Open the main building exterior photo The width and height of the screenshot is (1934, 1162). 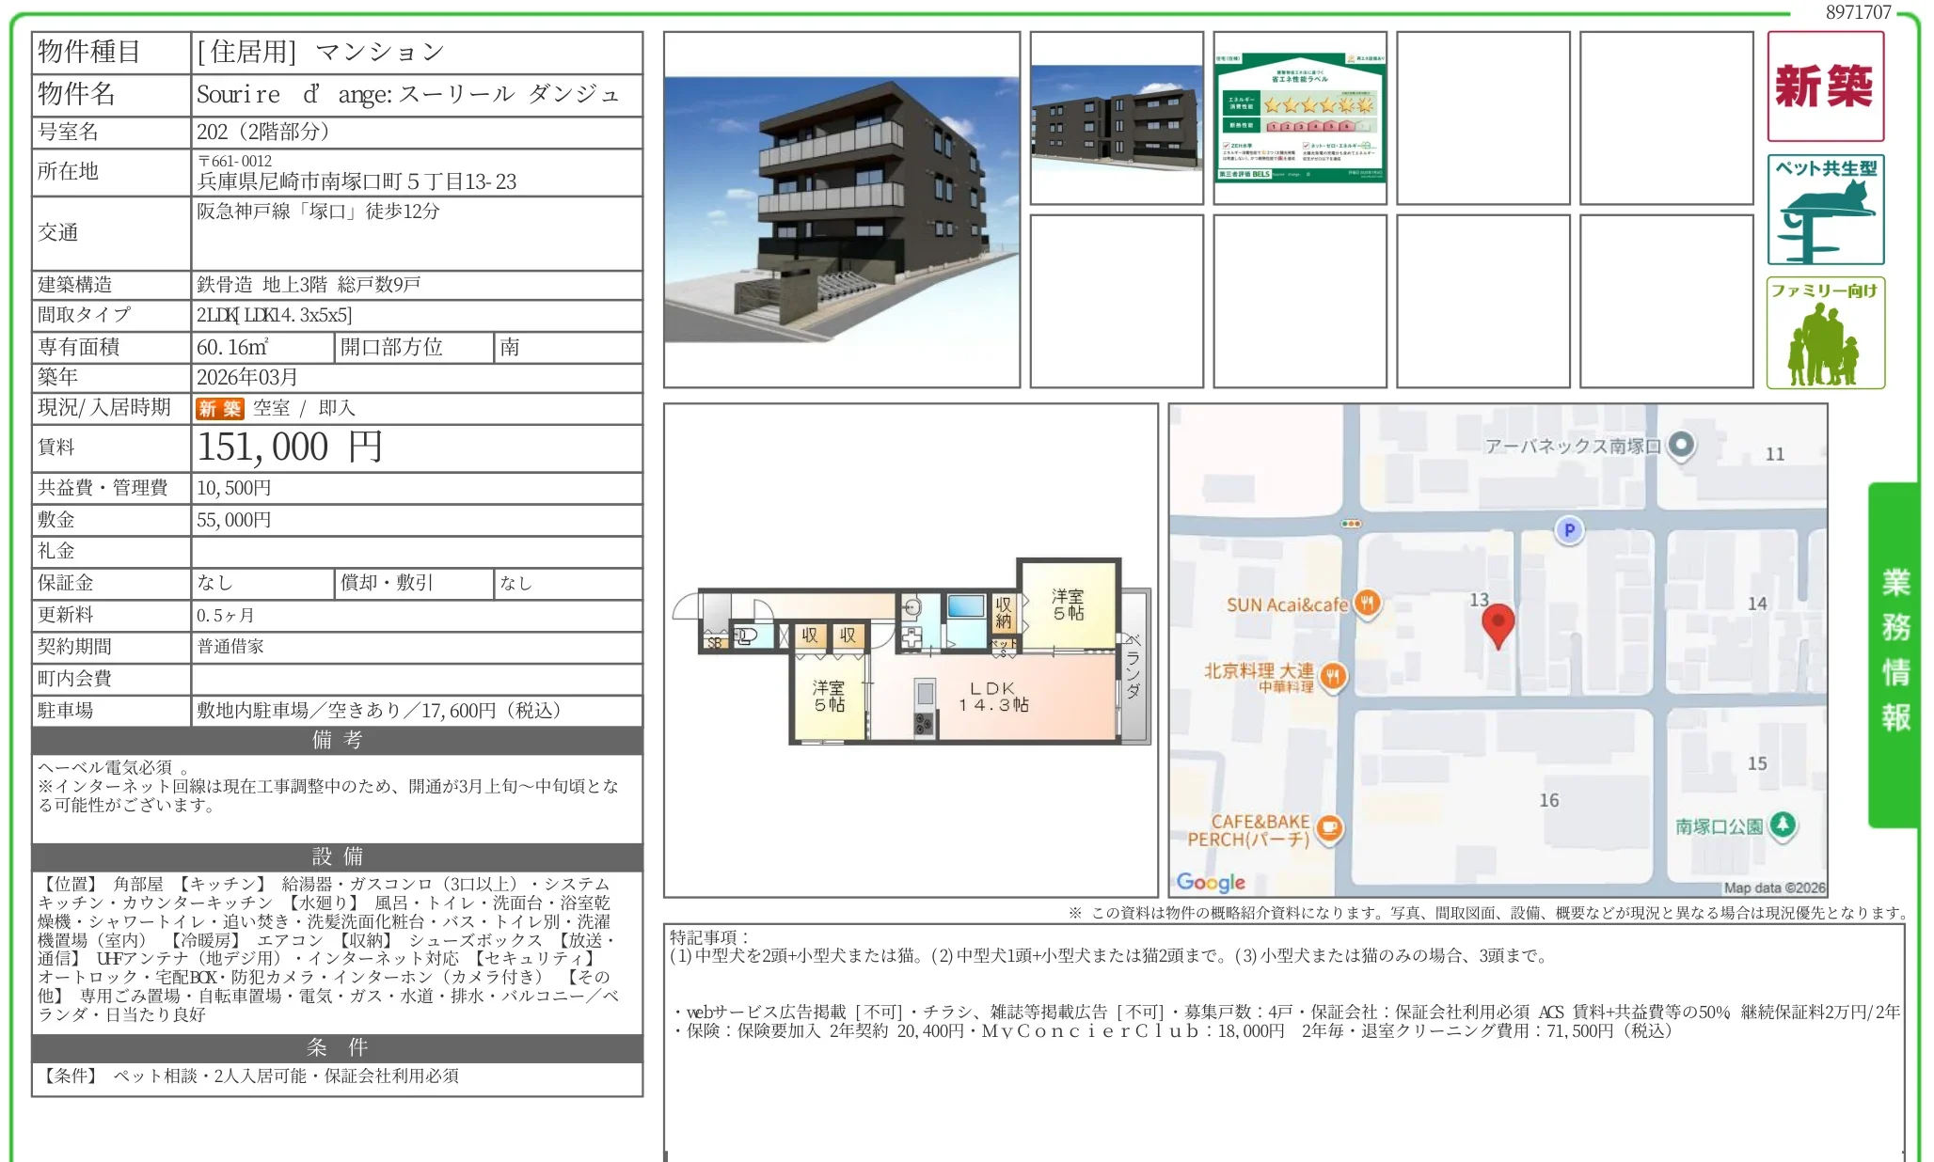(x=841, y=210)
